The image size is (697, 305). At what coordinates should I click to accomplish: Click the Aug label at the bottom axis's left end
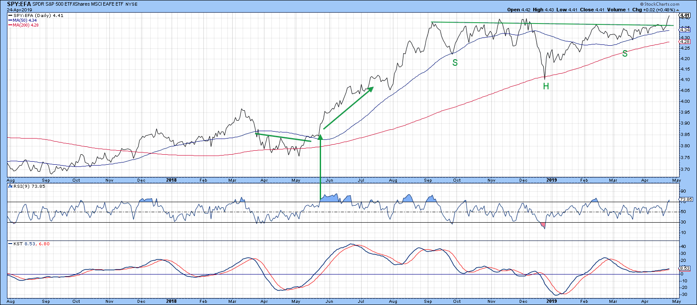[x=11, y=301]
